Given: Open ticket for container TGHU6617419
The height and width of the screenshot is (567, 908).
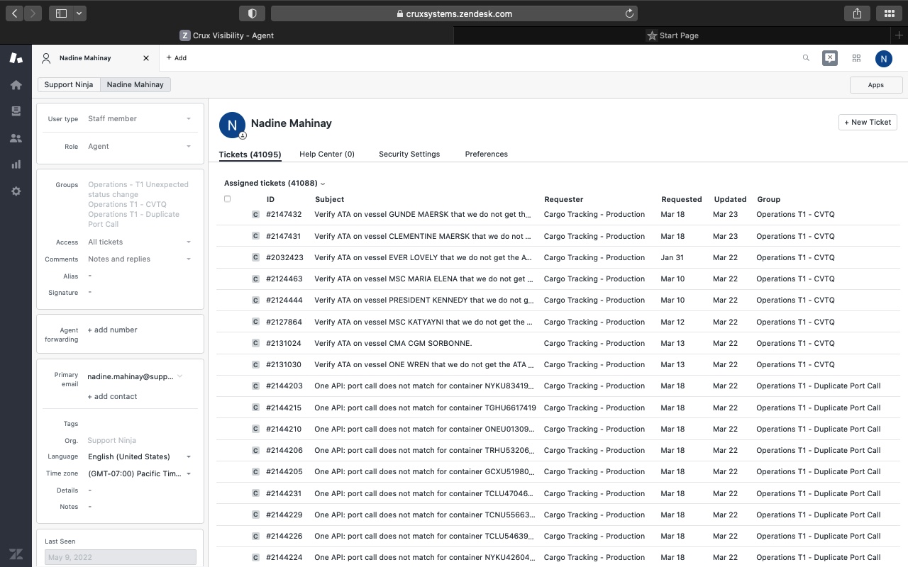Looking at the screenshot, I should (x=425, y=408).
